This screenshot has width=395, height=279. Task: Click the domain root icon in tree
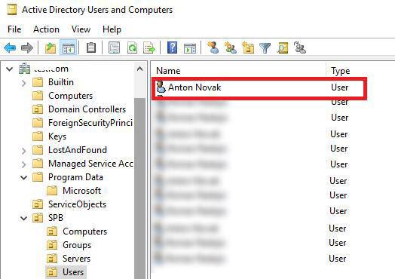click(25, 69)
